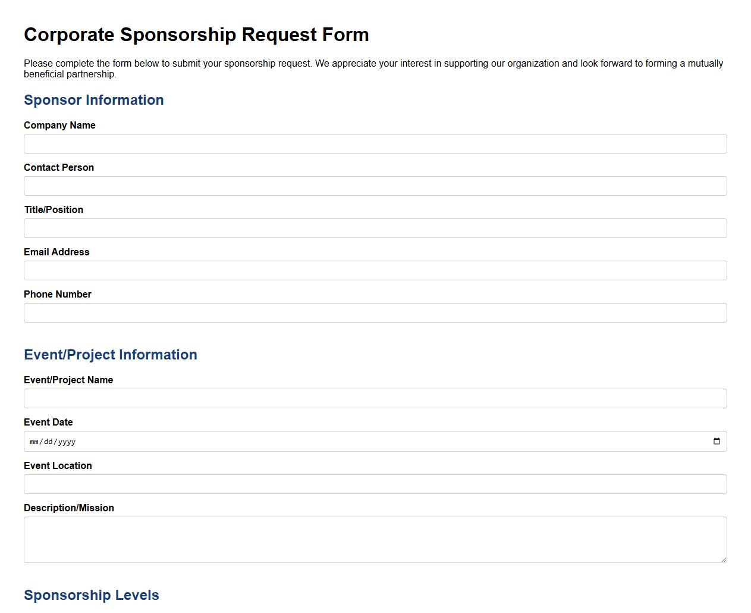Click the Event/Project Name input field
This screenshot has height=613, width=751.
[375, 398]
